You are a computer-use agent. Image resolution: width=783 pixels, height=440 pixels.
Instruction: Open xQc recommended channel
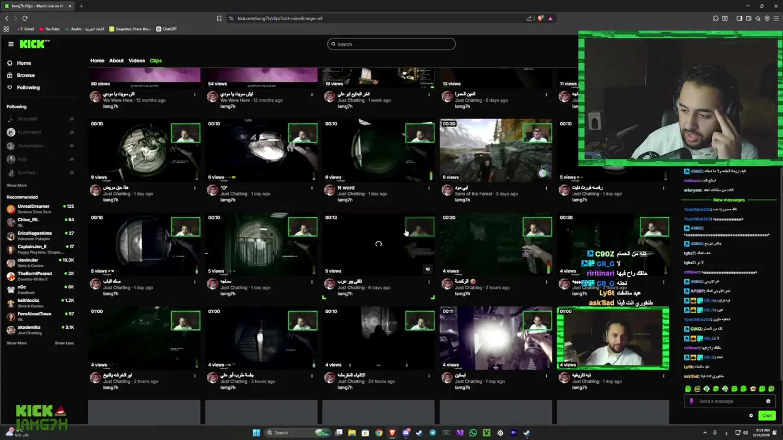tap(40, 289)
